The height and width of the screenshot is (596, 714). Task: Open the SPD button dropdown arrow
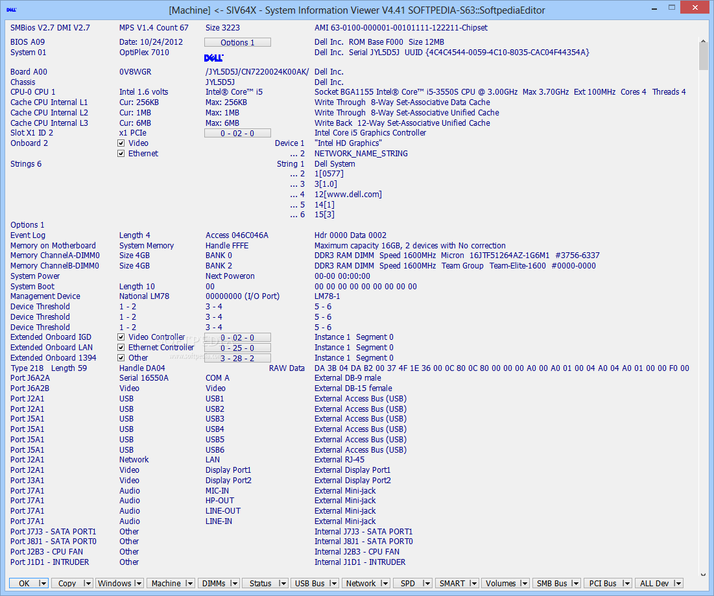click(426, 583)
